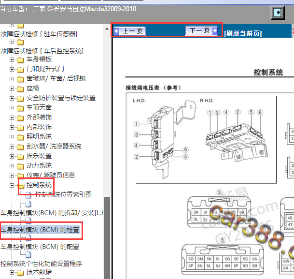Select the 动力系统 folder icon
Image resolution: width=294 pixels, height=279 pixels.
pyautogui.click(x=20, y=166)
